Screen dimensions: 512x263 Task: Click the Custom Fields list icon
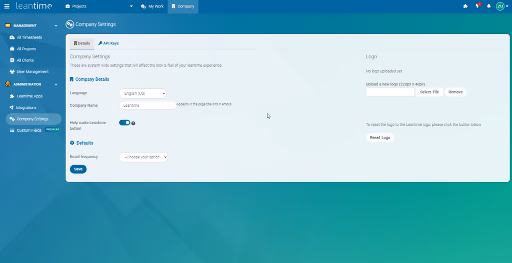click(12, 130)
